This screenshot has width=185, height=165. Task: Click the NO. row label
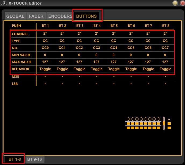(x=15, y=48)
